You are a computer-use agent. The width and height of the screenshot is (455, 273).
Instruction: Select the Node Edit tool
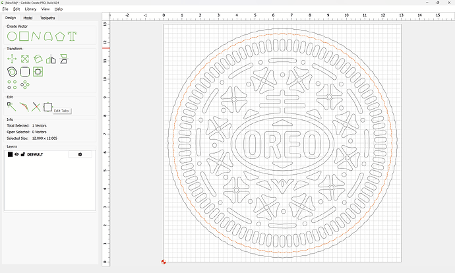(x=11, y=106)
